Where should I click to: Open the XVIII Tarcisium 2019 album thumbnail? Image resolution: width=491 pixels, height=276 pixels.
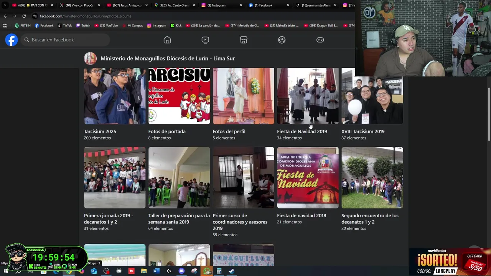(x=372, y=100)
